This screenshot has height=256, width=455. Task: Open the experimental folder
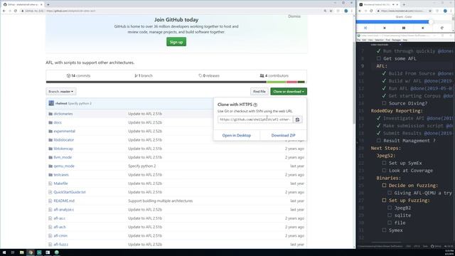point(64,131)
